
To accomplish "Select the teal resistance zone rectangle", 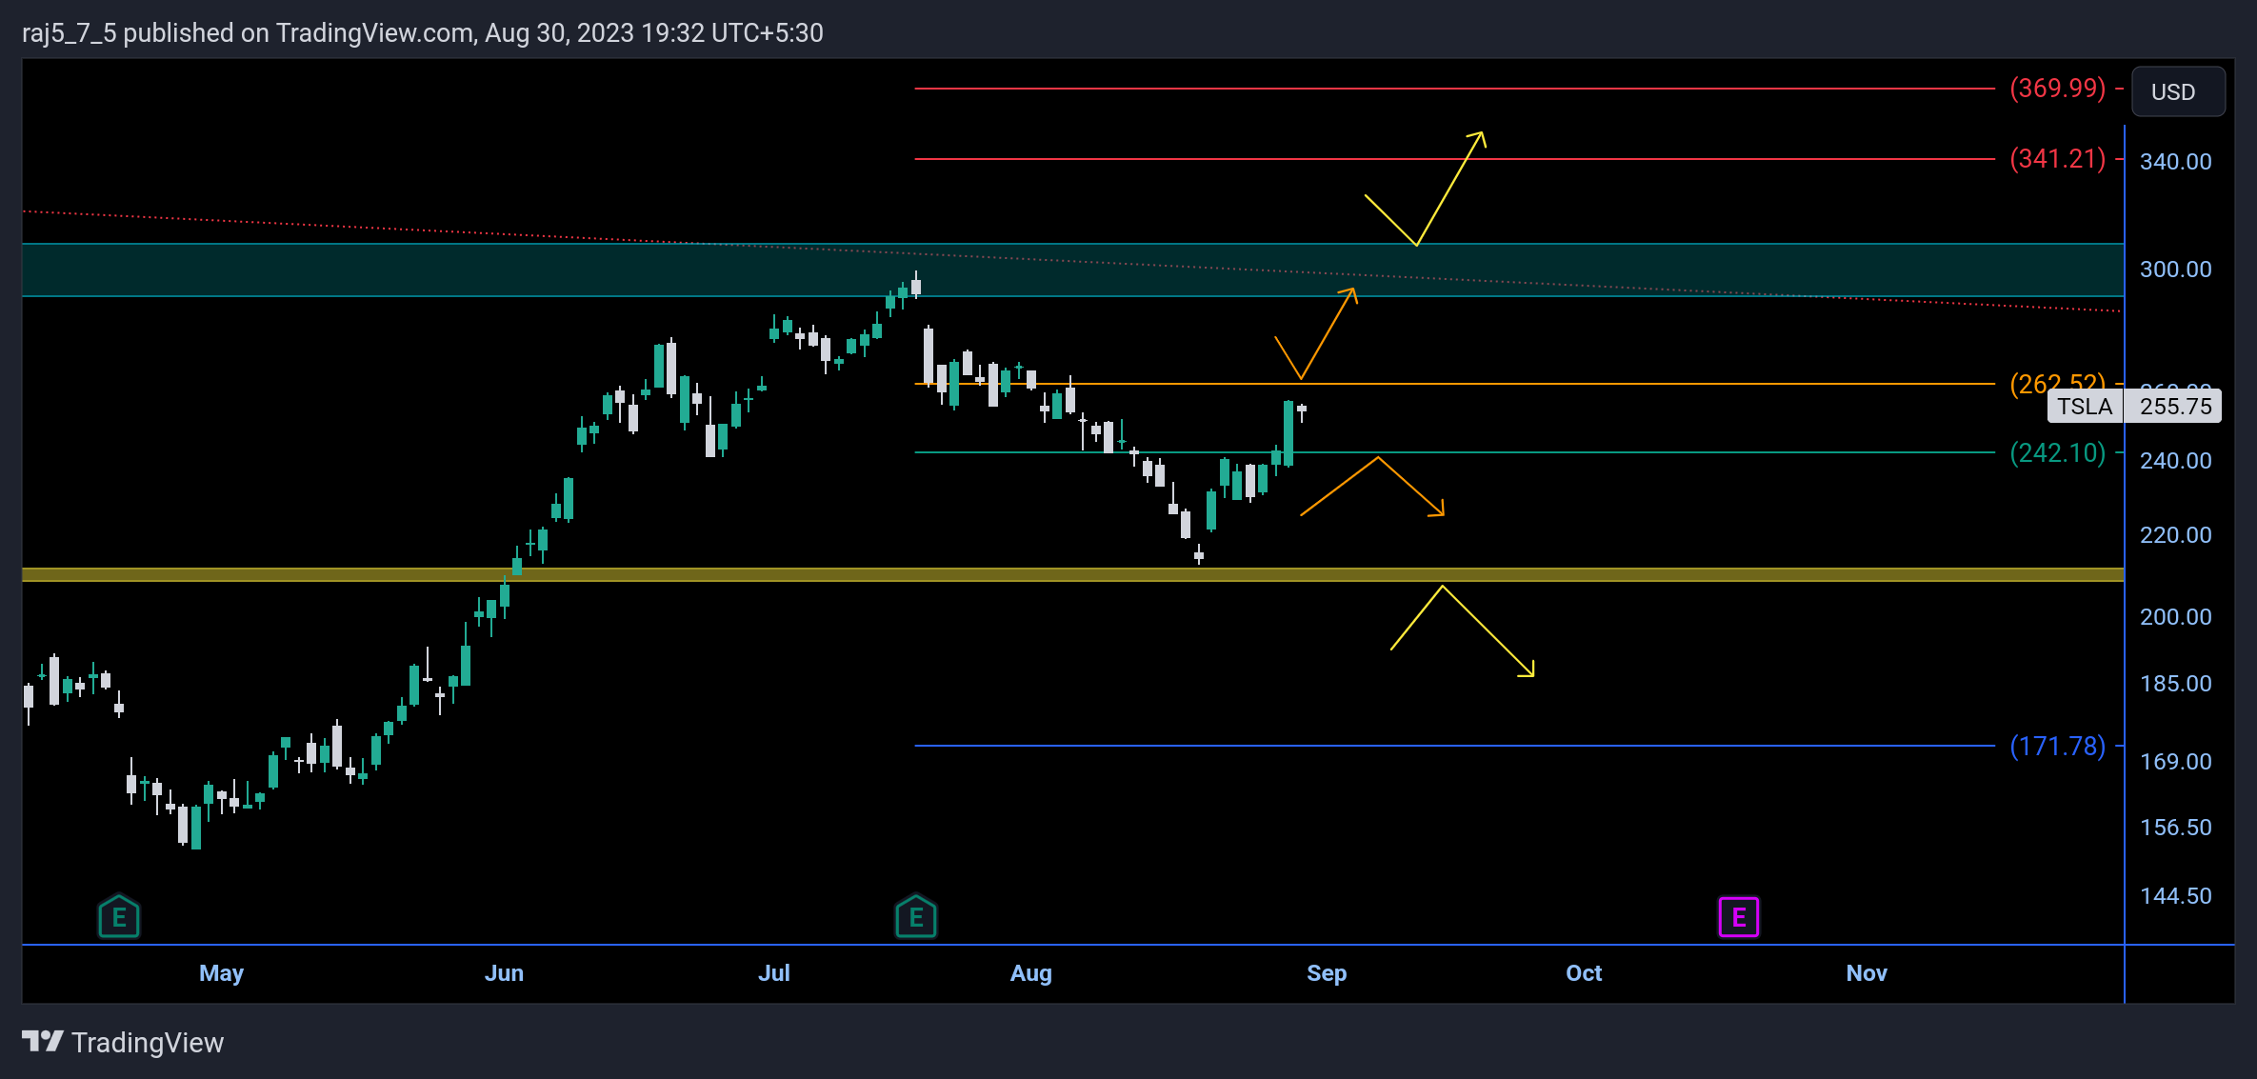I will tap(1072, 270).
